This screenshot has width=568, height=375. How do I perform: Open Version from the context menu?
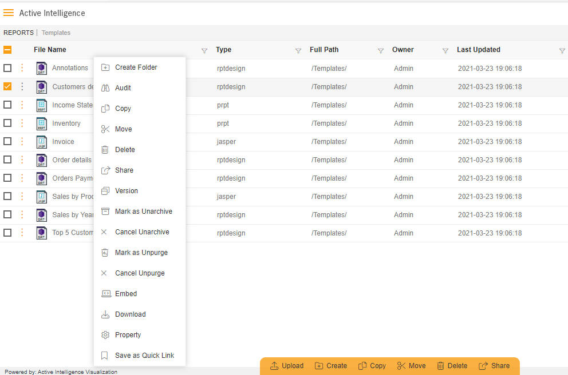pos(140,191)
